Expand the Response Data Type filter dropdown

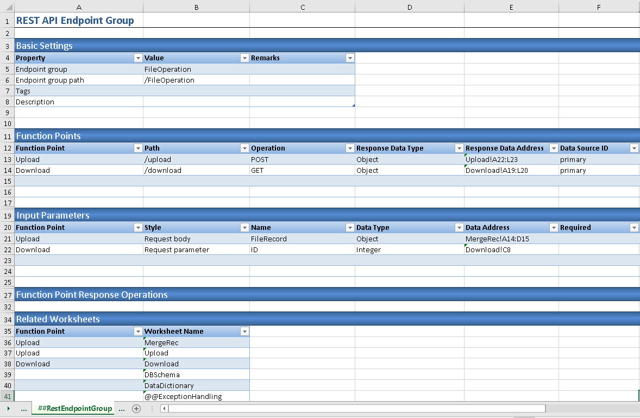pos(459,148)
